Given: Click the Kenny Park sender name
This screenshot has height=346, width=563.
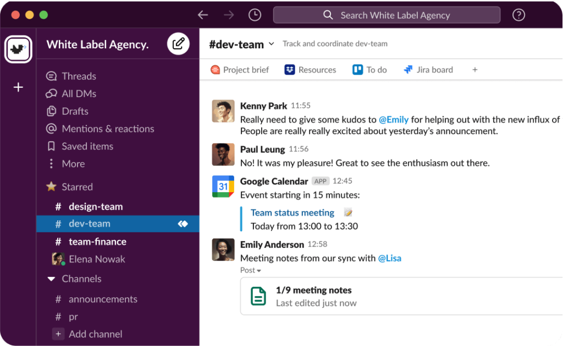Looking at the screenshot, I should pos(263,106).
